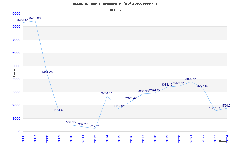Click the 2007 year label
The height and width of the screenshot is (144, 230).
click(35, 139)
